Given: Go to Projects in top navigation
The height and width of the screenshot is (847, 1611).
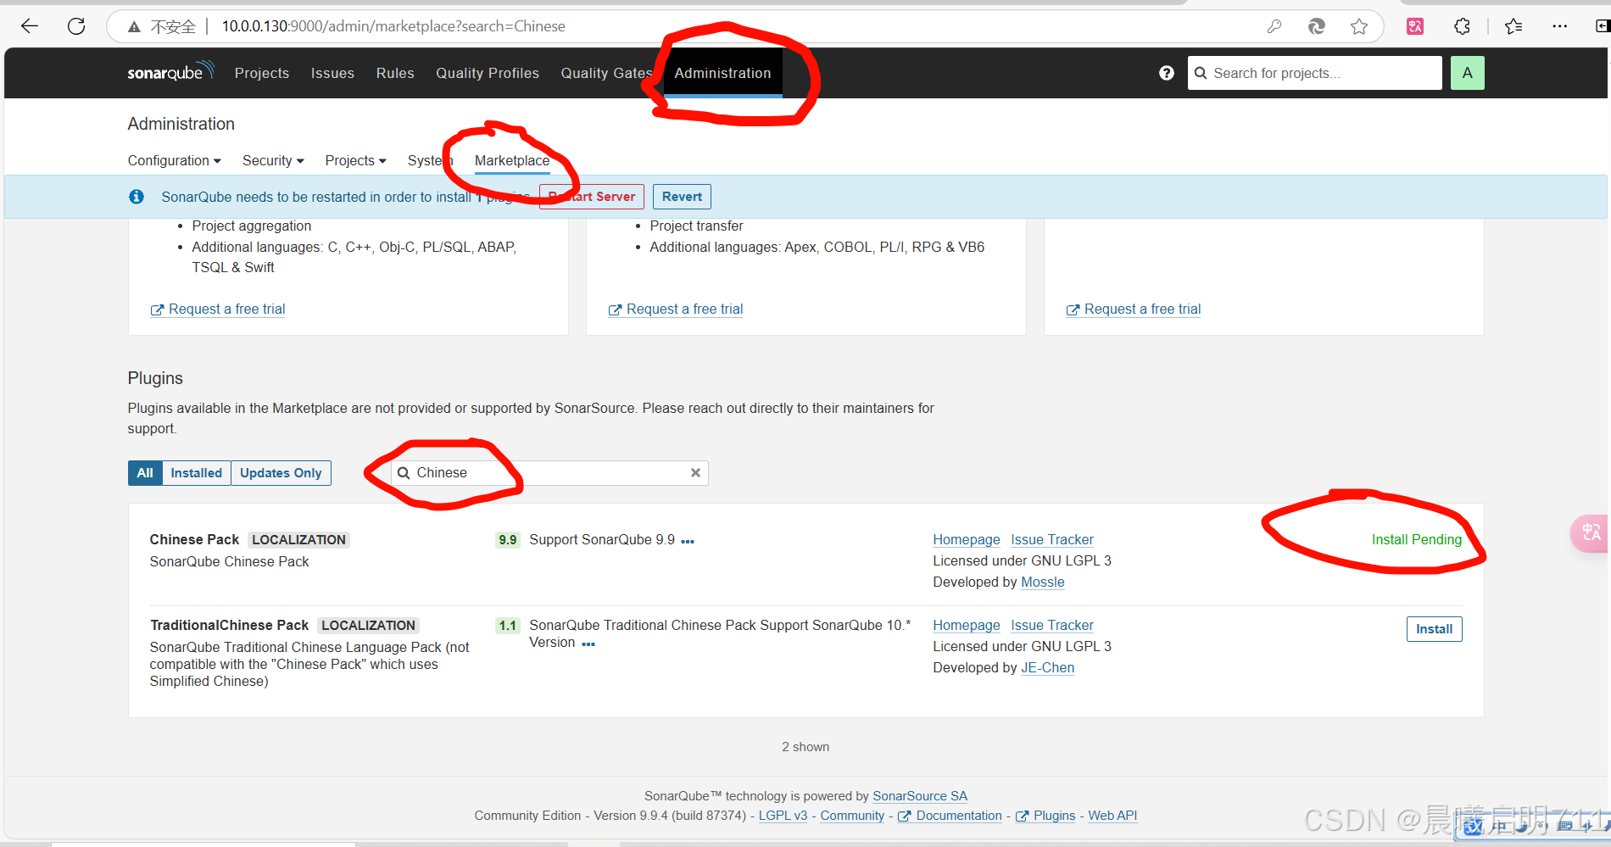Looking at the screenshot, I should [262, 73].
